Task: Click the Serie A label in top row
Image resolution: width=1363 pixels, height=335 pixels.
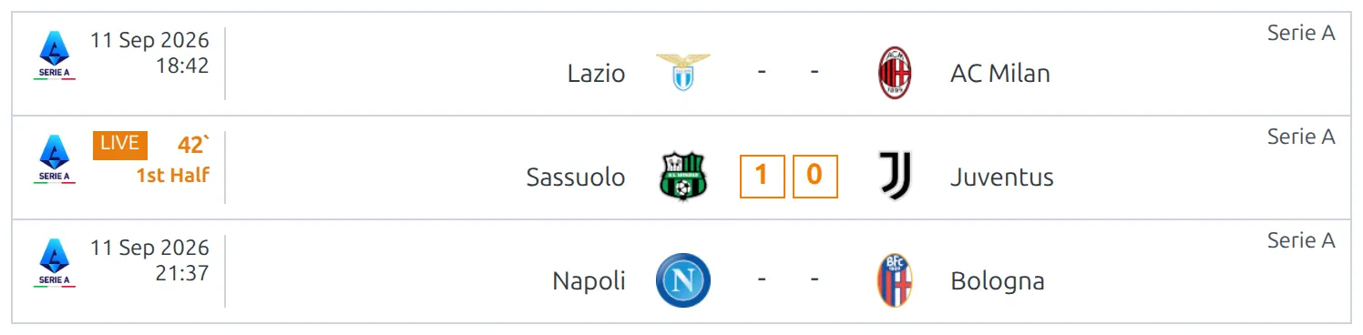Action: pos(1301,34)
